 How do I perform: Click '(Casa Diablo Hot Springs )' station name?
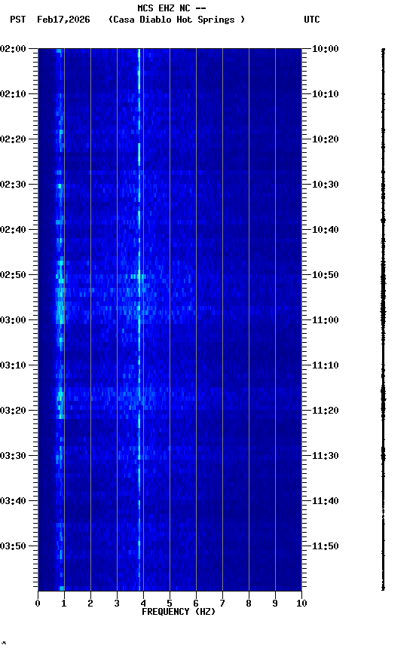click(176, 20)
